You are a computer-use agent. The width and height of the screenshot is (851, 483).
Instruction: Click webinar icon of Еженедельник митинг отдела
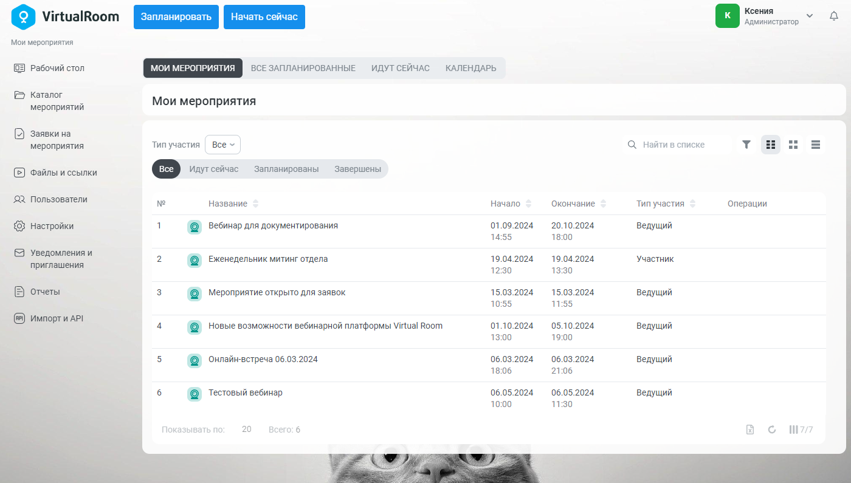coord(195,260)
